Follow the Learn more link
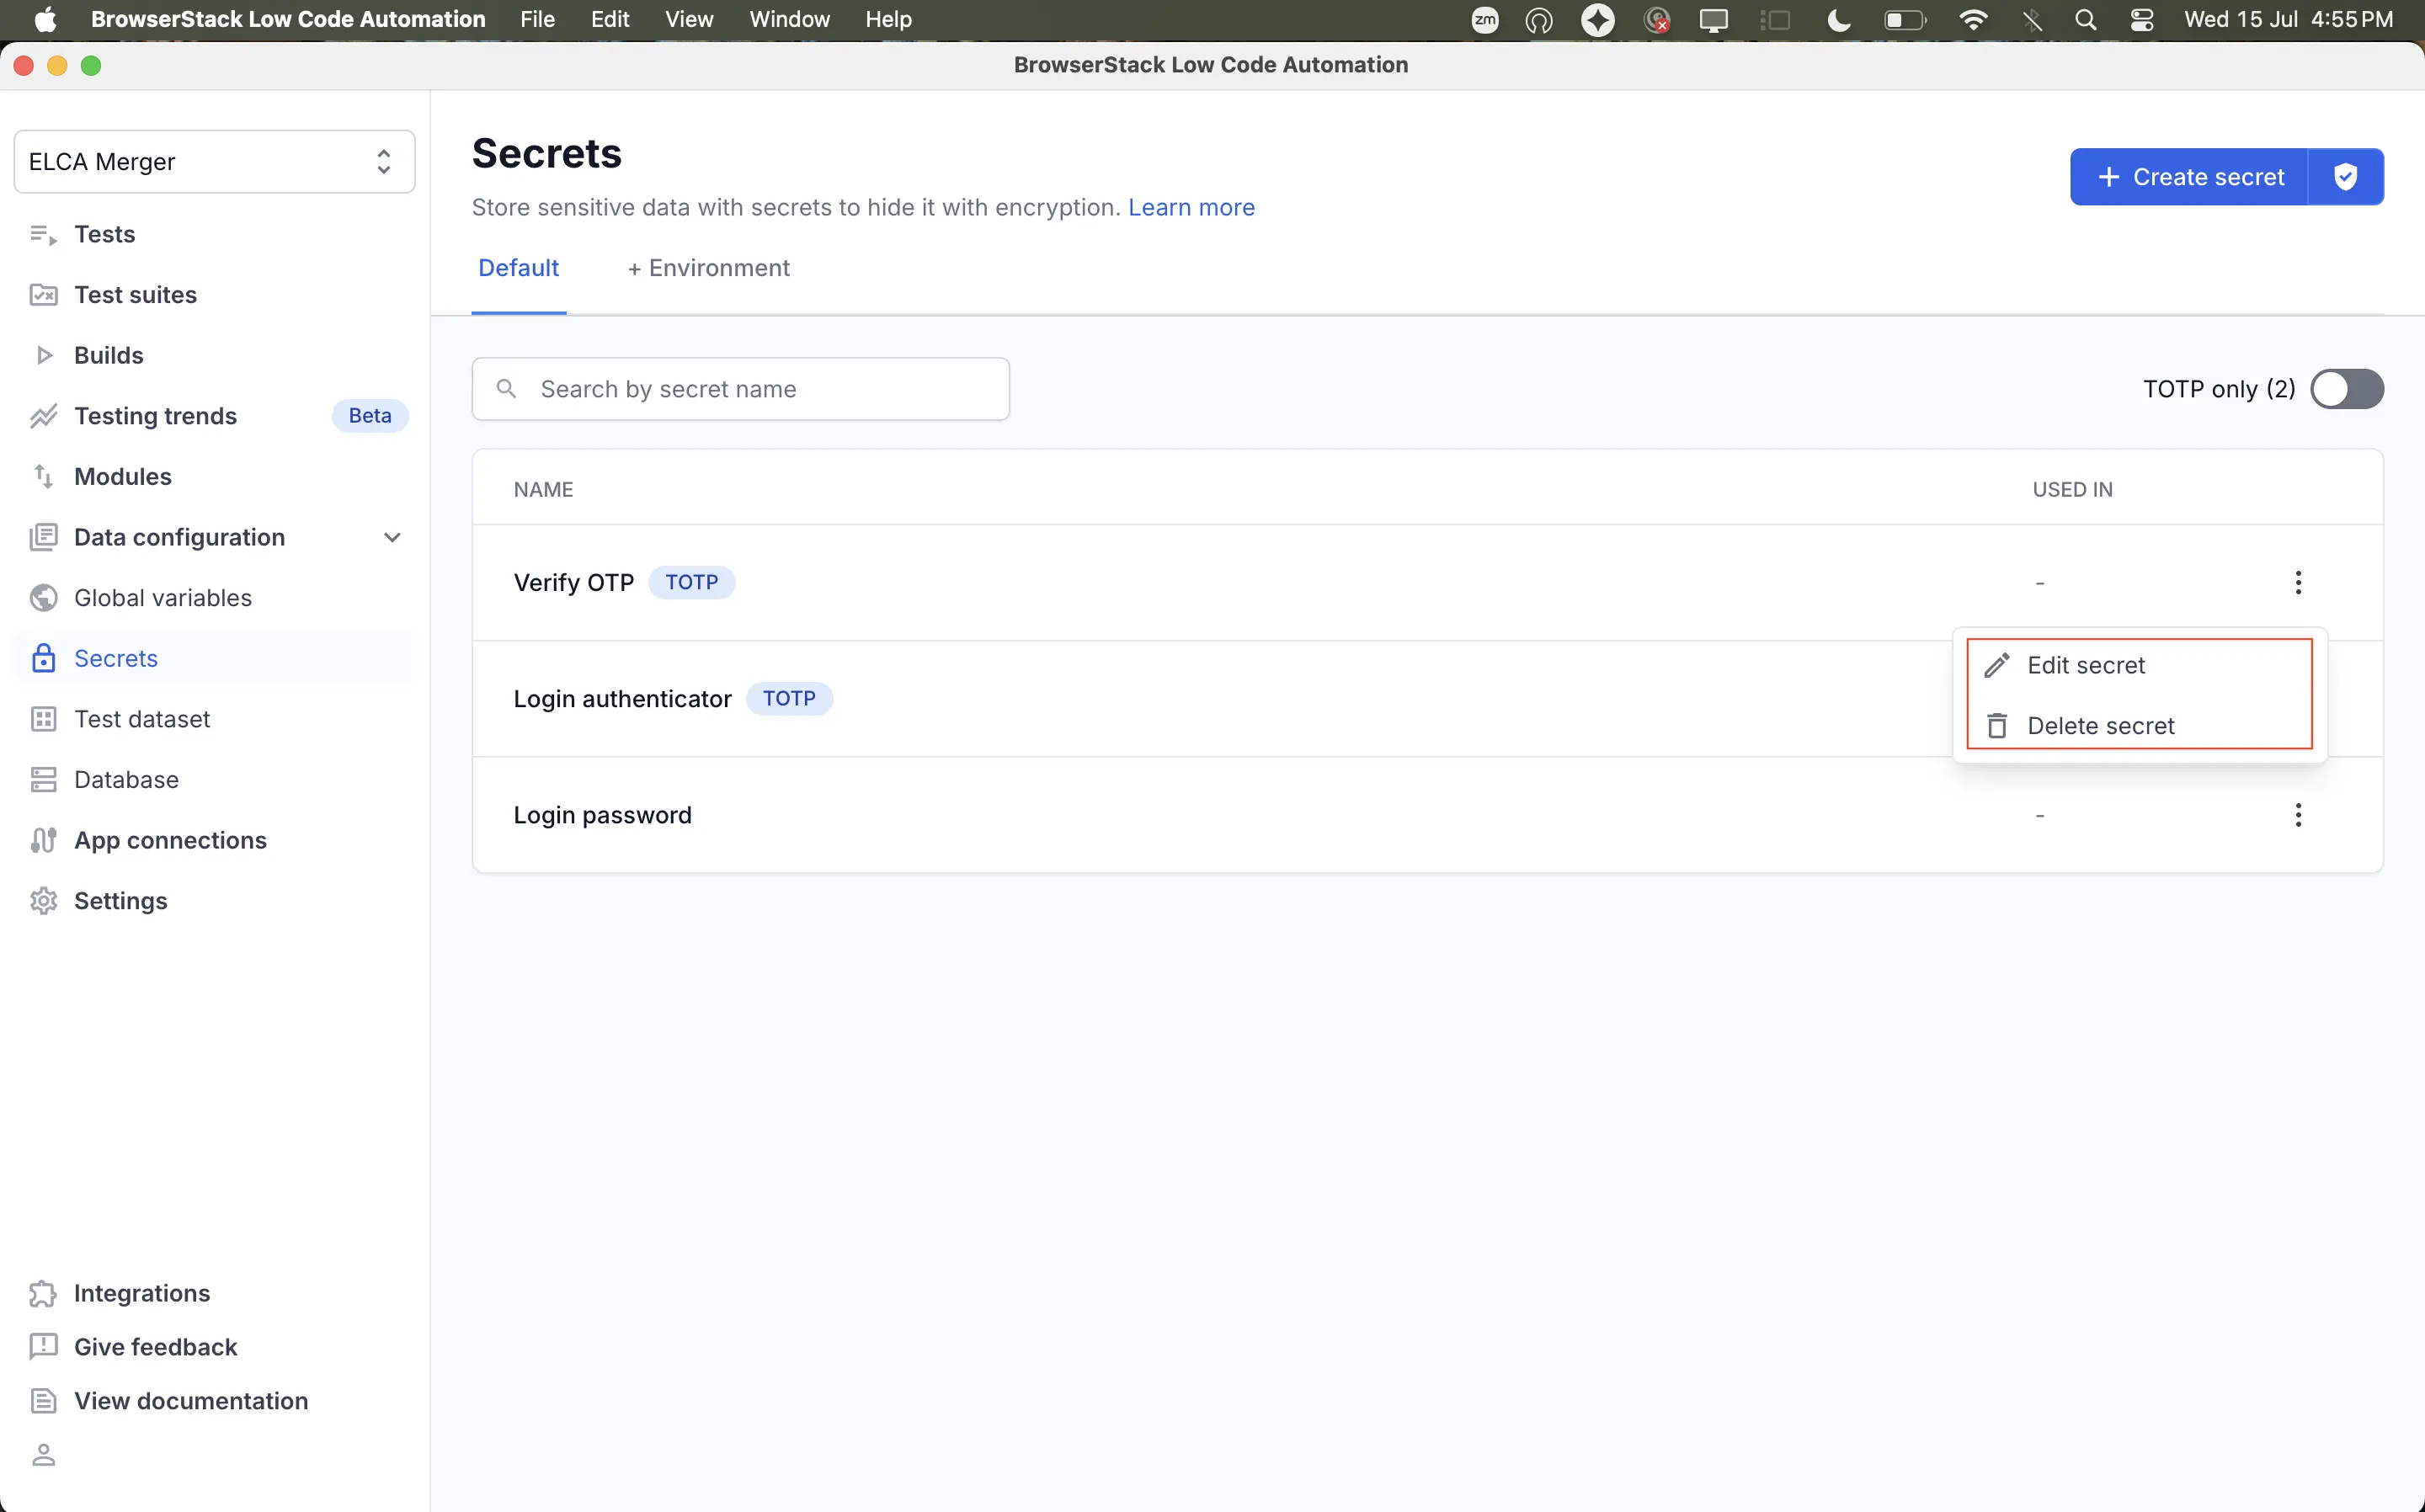The width and height of the screenshot is (2425, 1512). tap(1191, 207)
